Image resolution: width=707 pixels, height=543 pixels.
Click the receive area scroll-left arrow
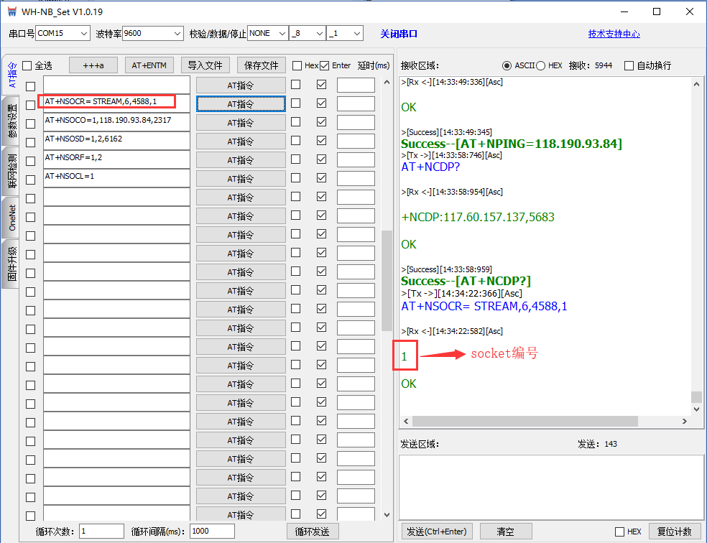click(x=406, y=422)
